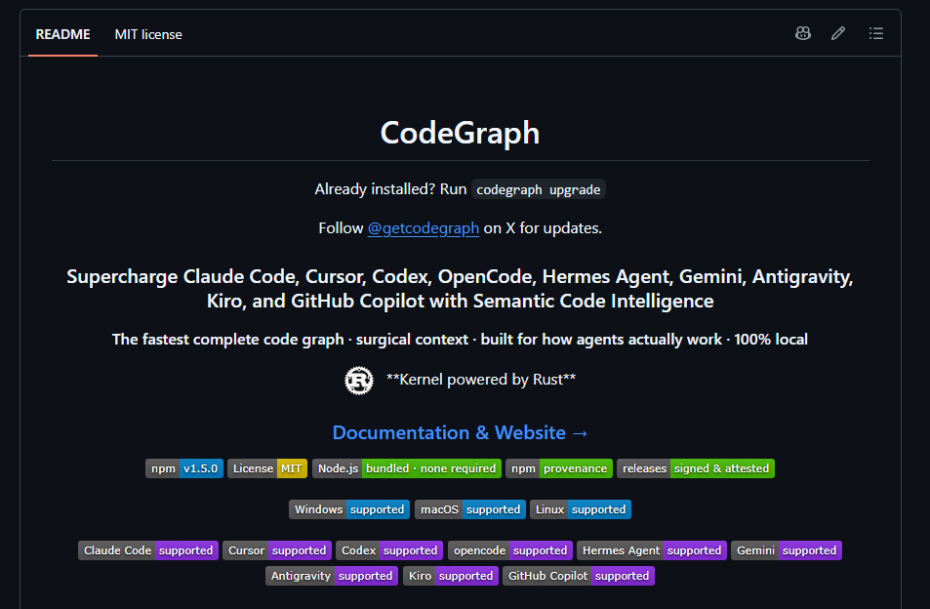The image size is (930, 609).
Task: Click the 'Kernel powered by Rust' text
Action: pos(481,380)
